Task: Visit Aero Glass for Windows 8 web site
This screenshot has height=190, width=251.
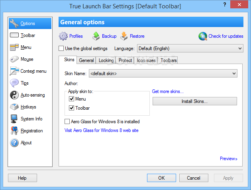Action: click(102, 130)
